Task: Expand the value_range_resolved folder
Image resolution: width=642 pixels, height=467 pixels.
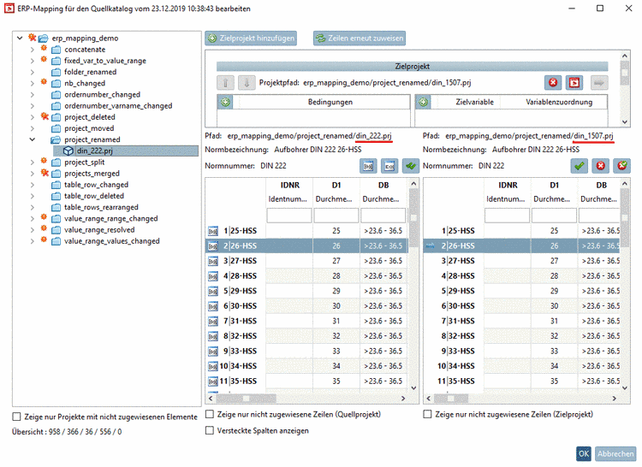Action: (32, 230)
